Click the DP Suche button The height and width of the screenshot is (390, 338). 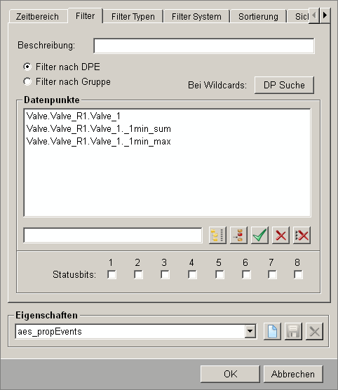coord(284,85)
